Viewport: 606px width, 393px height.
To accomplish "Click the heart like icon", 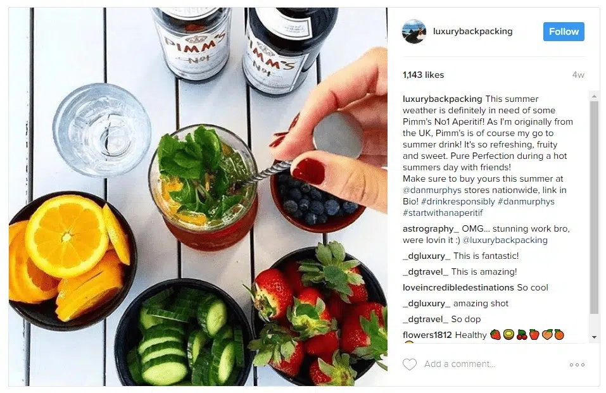I will coord(410,364).
